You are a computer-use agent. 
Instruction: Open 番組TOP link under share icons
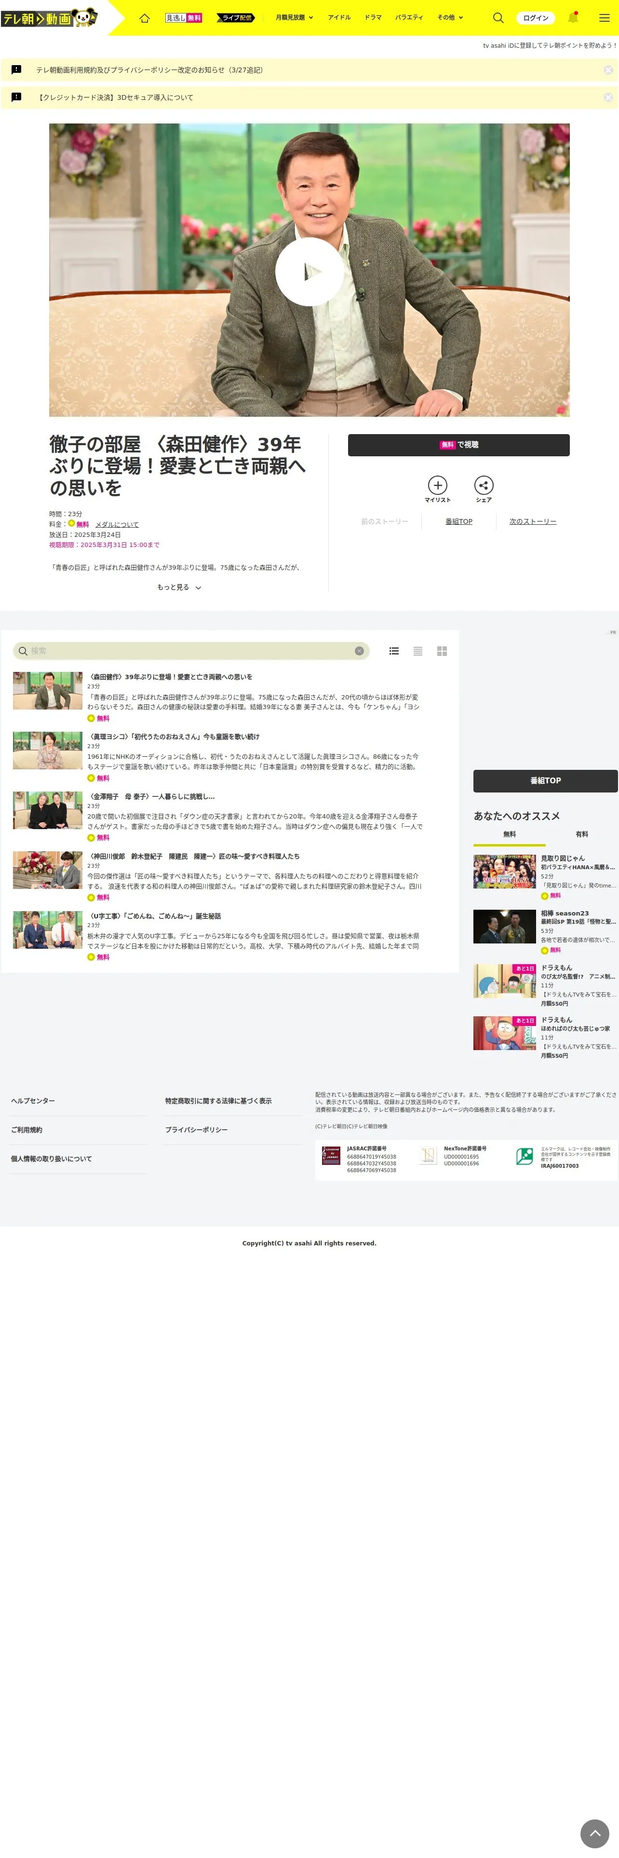(x=459, y=521)
